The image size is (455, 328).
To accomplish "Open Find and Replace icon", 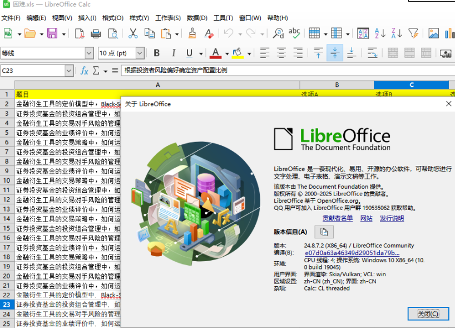I will pyautogui.click(x=278, y=33).
